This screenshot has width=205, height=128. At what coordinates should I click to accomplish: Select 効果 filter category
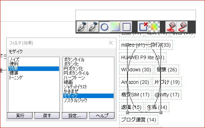click(x=34, y=69)
